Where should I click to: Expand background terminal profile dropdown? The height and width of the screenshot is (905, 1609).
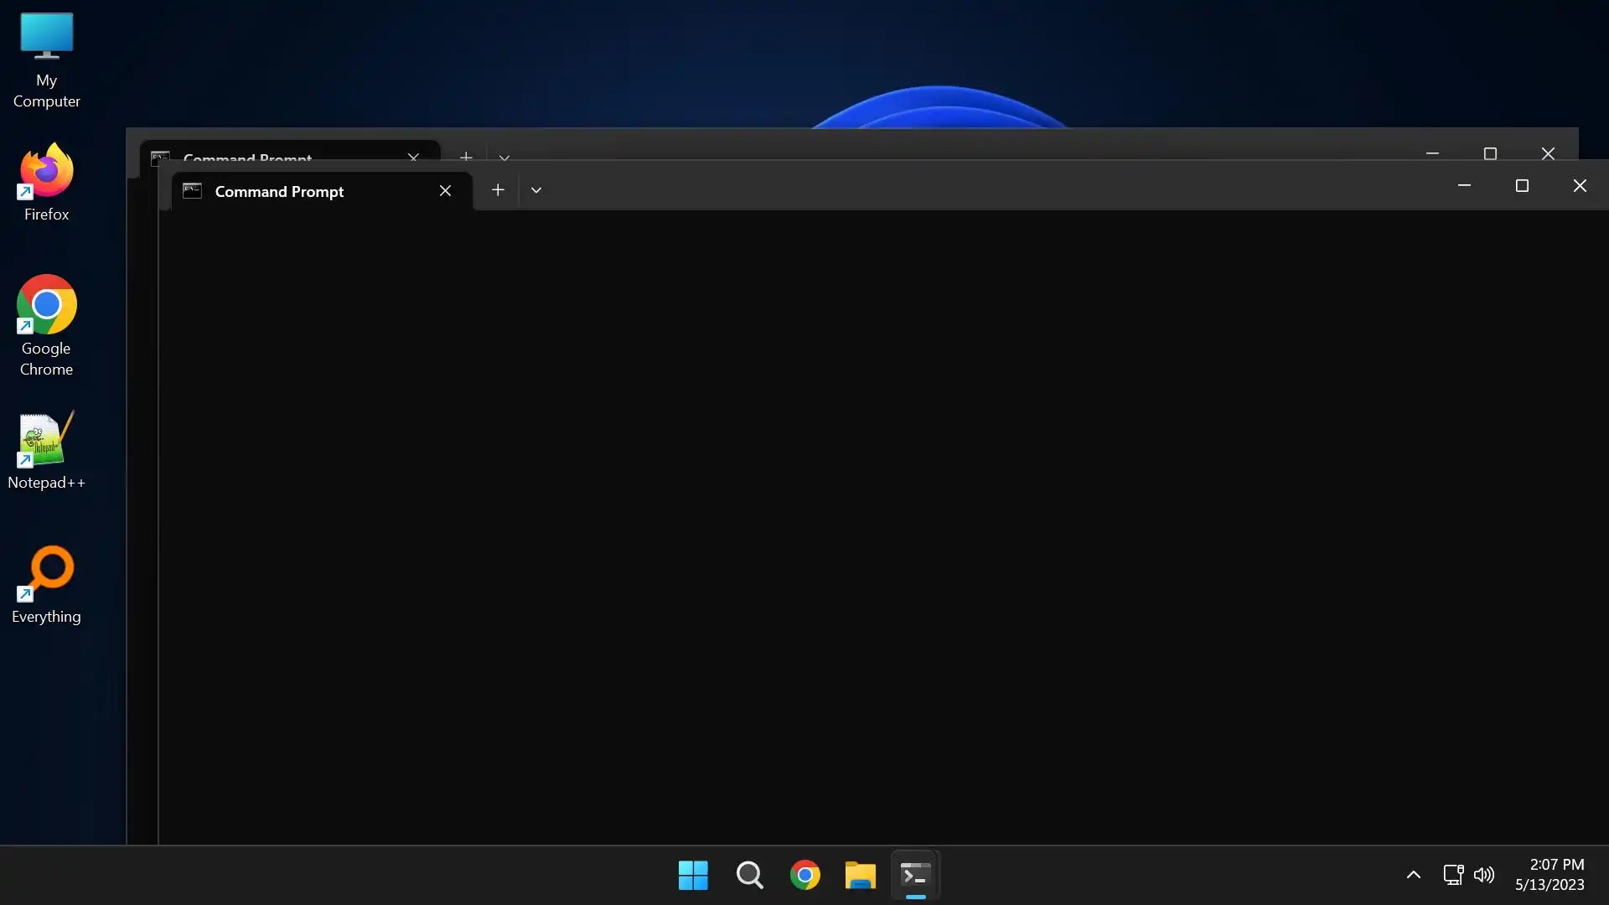click(x=504, y=155)
